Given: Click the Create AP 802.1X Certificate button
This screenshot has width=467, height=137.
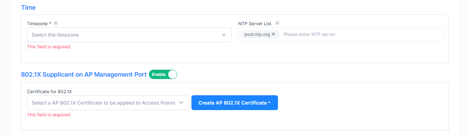Looking at the screenshot, I should [235, 103].
